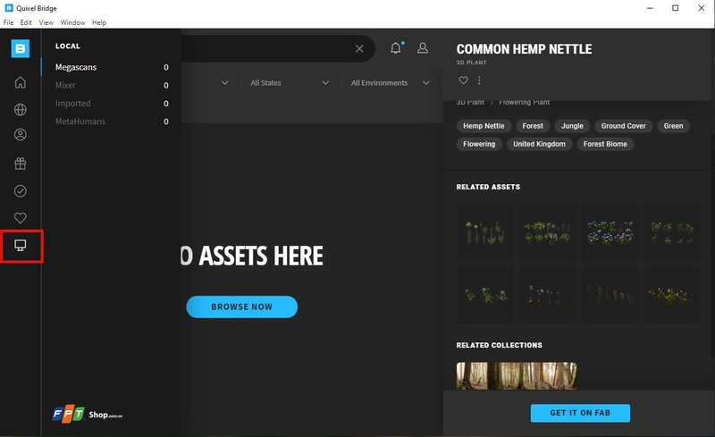Open first related asset thumbnail in bottom row
The width and height of the screenshot is (715, 437).
485,295
